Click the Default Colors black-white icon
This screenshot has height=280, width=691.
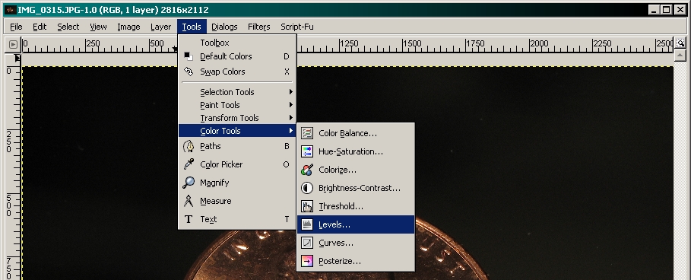[189, 56]
